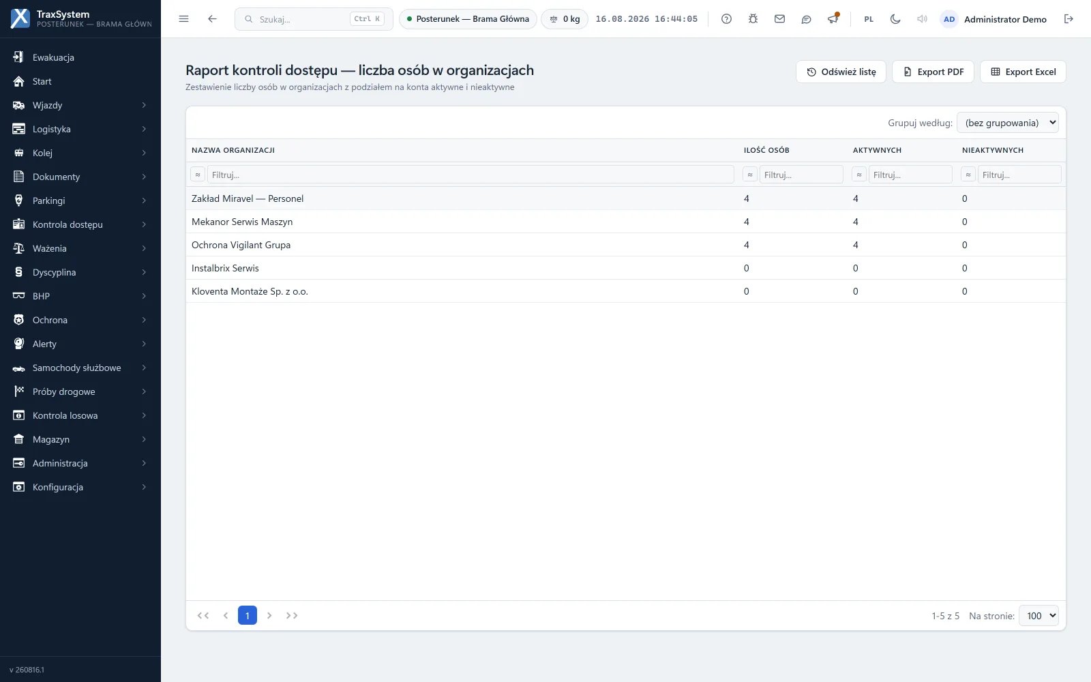Open the BHP sidebar item
Viewport: 1091px width, 682px height.
coord(80,296)
